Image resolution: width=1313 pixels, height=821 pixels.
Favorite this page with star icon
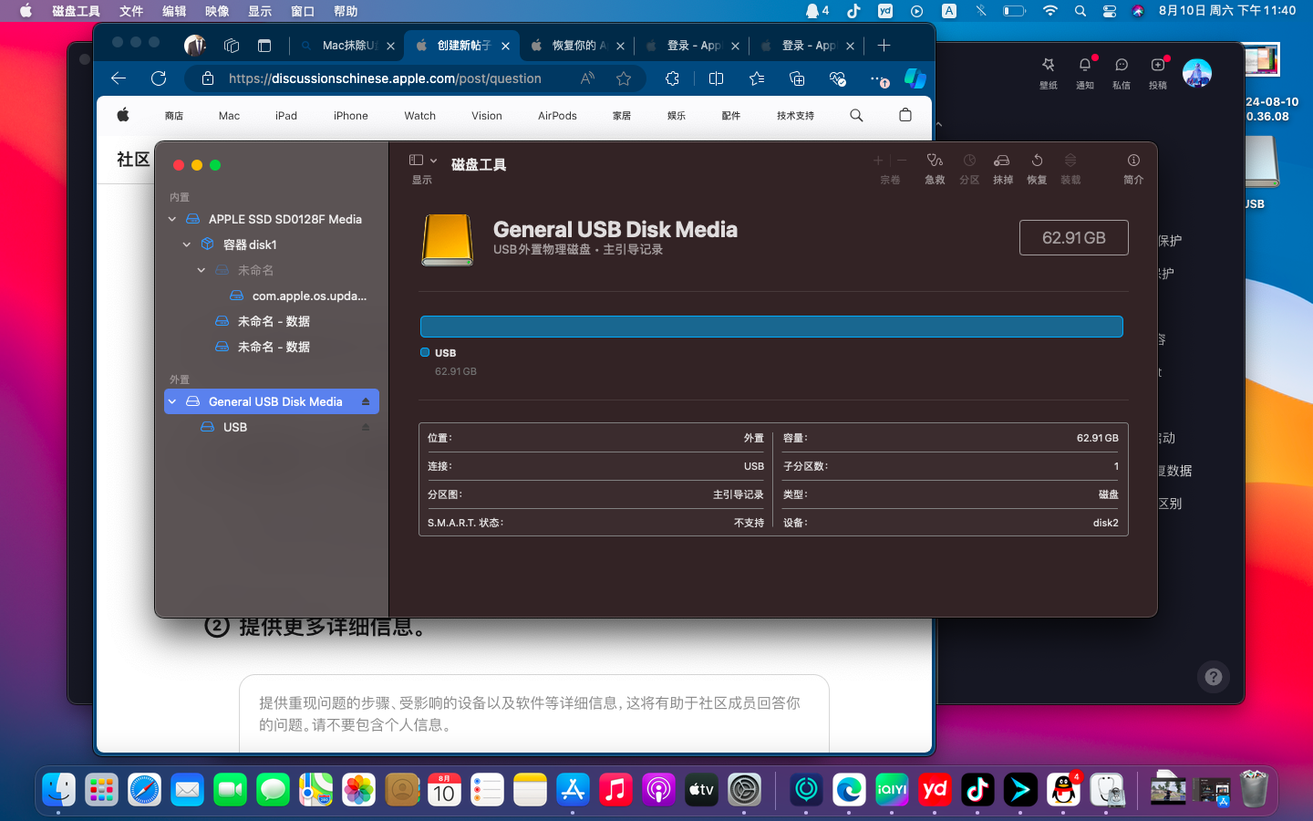point(624,78)
